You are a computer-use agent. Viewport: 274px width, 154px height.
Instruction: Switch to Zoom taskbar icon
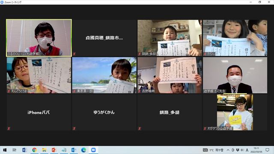coord(93,150)
